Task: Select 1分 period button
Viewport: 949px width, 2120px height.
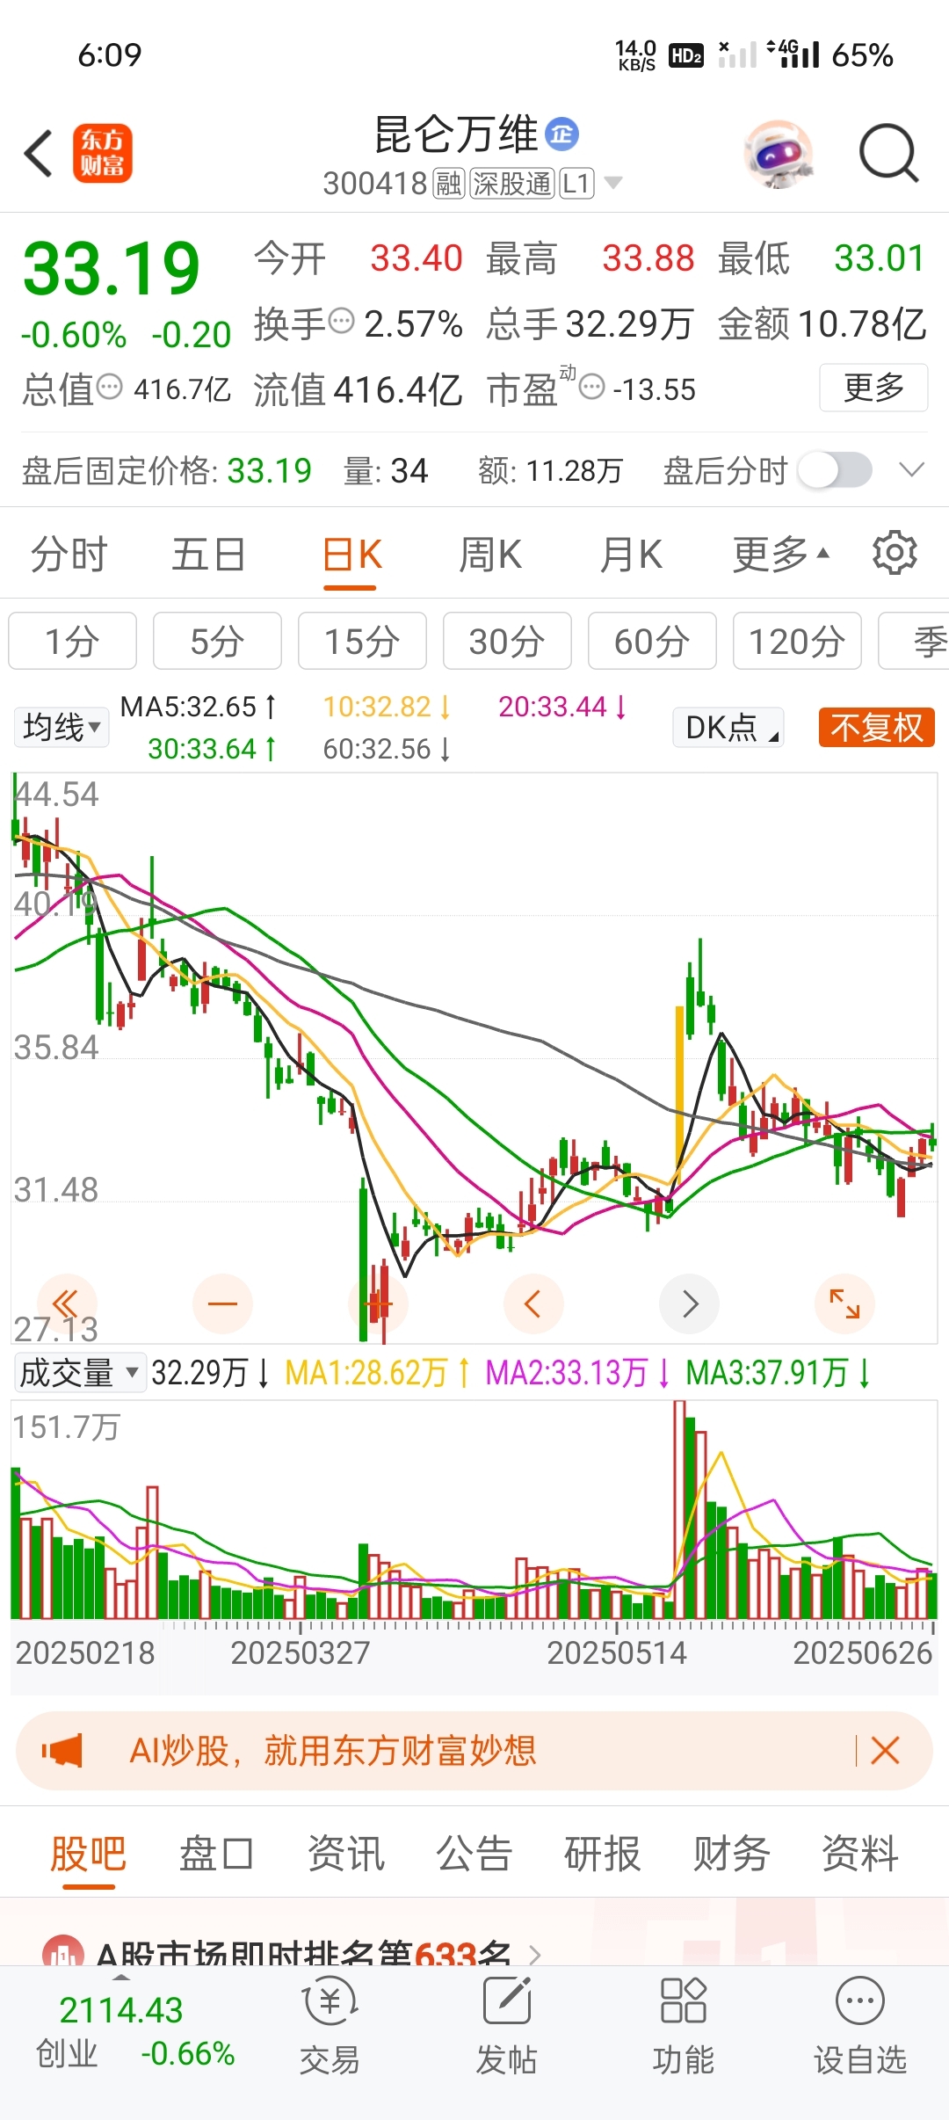Action: tap(72, 641)
